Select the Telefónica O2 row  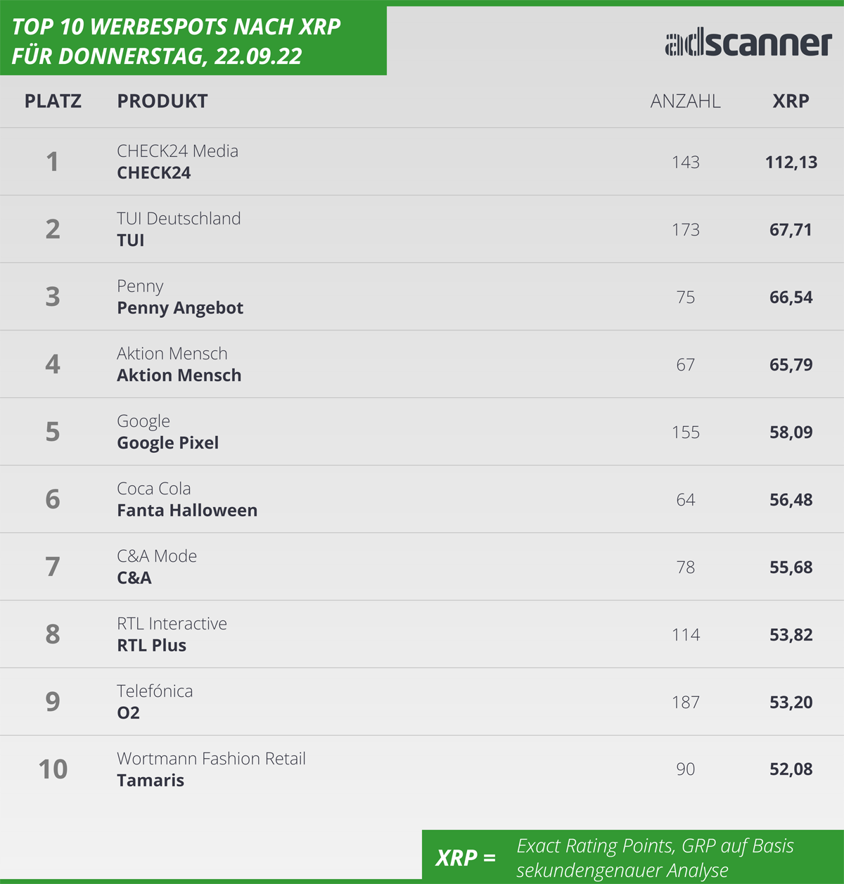coord(422,702)
